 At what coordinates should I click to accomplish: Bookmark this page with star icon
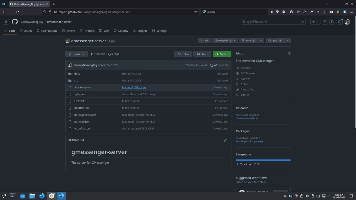(x=196, y=12)
